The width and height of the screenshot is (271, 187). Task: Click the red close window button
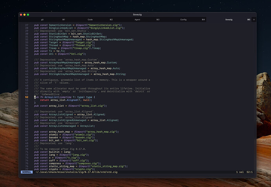click(21, 15)
